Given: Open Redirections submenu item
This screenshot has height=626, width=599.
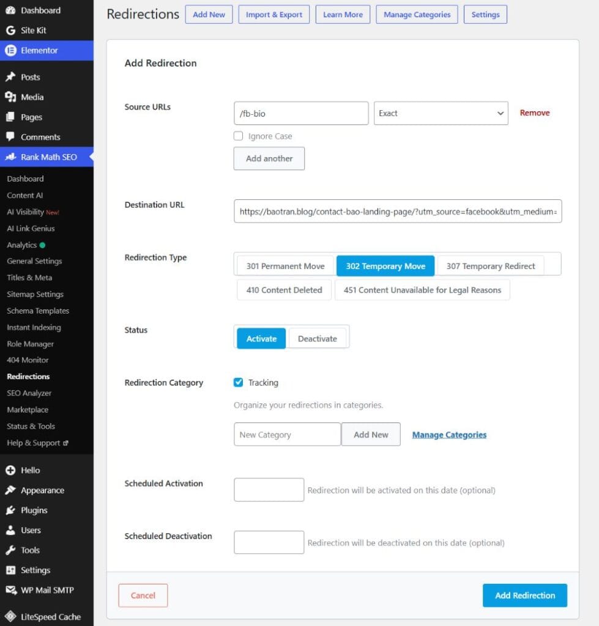Looking at the screenshot, I should point(28,377).
